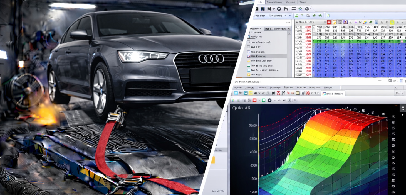Click the multicolor round icon above the data table
Viewport: 406px width, 195px height.
click(x=365, y=22)
